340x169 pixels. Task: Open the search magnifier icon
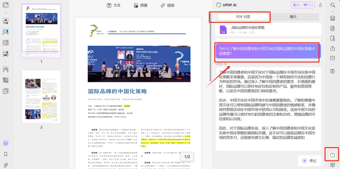pyautogui.click(x=333, y=5)
